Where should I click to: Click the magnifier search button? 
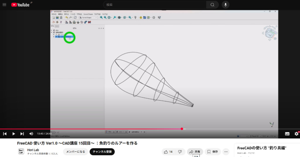(212, 5)
